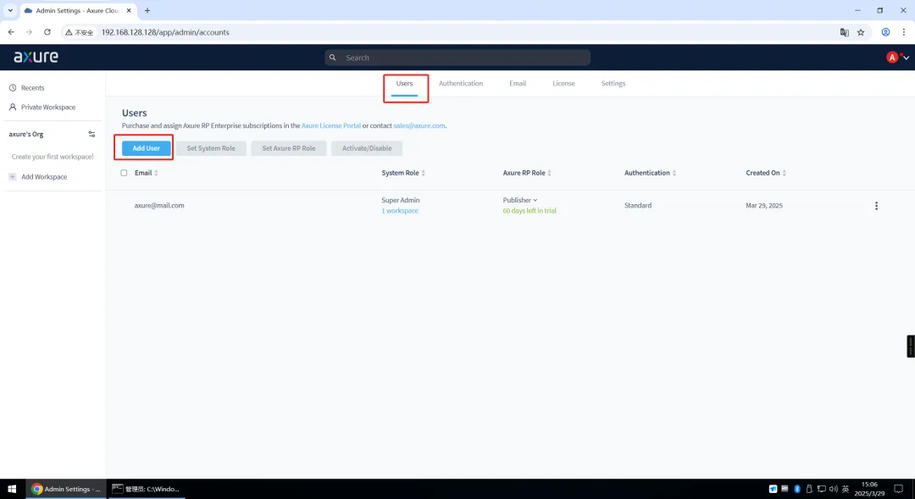Click the Axure logo
Image resolution: width=915 pixels, height=499 pixels.
(x=36, y=57)
